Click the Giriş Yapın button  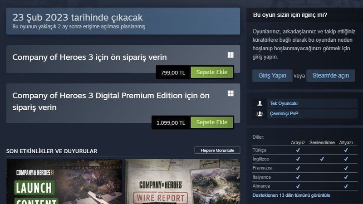(x=272, y=76)
